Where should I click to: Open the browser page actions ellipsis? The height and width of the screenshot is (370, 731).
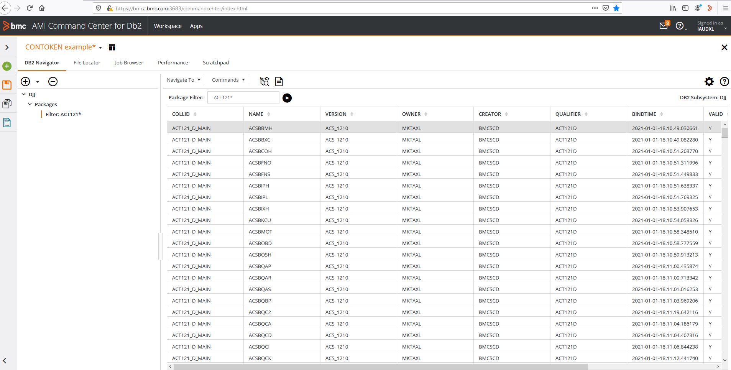click(595, 8)
